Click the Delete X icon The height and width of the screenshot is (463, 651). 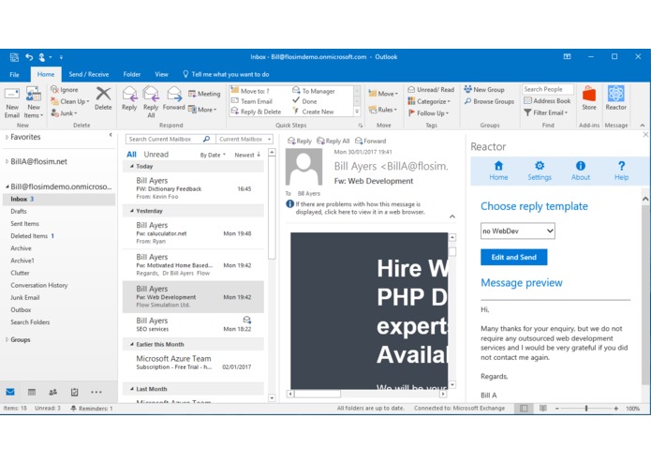pyautogui.click(x=103, y=94)
